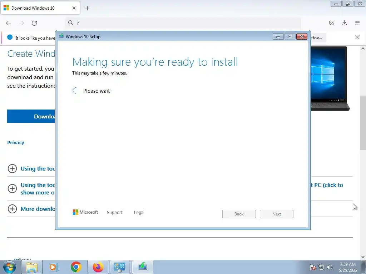Click the Microsoft logo in Setup
366x274 pixels.
point(85,212)
